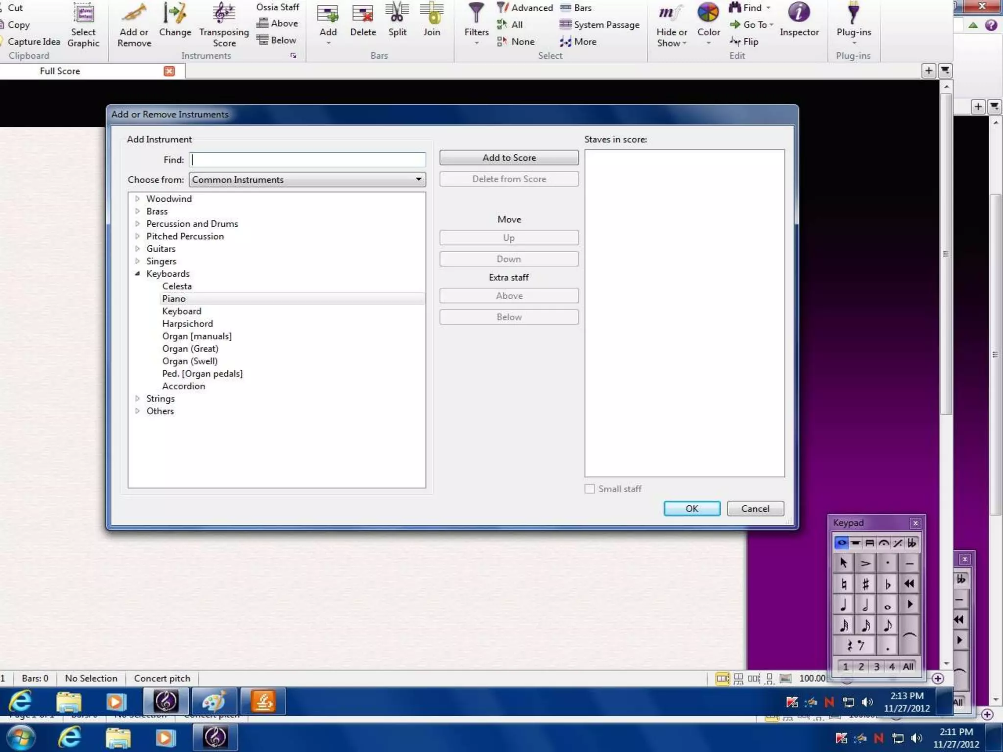Click into the Find text field
Viewport: 1003px width, 752px height.
[x=308, y=160]
